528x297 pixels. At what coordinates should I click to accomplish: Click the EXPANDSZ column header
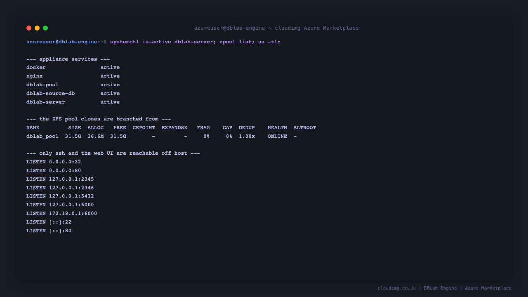click(x=174, y=128)
